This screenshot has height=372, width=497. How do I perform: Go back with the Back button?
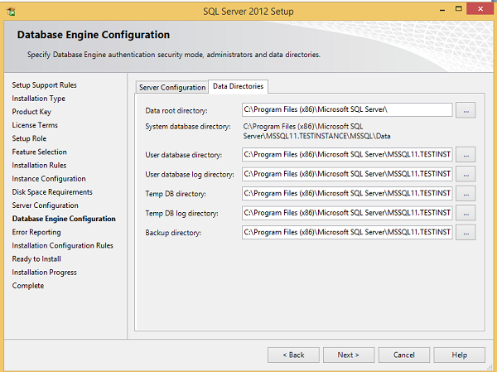[x=293, y=355]
